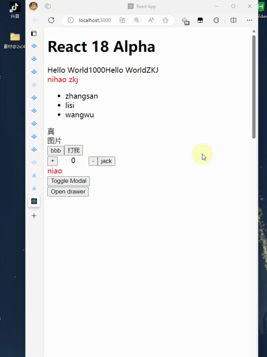Click the Open drawer button
The height and width of the screenshot is (357, 267).
pos(68,192)
